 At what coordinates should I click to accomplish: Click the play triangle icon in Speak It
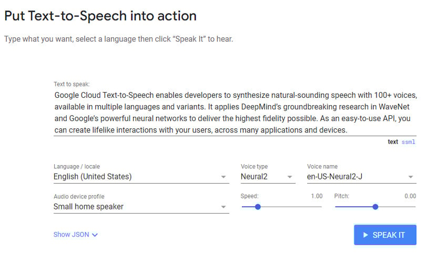point(365,235)
